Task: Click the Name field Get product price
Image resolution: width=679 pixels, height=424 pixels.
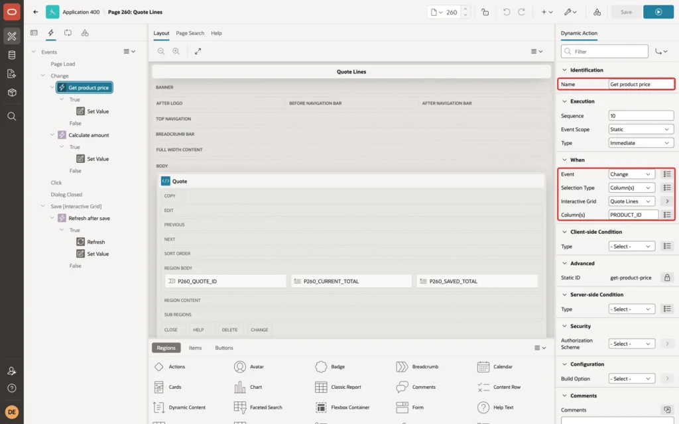Action: [x=641, y=84]
